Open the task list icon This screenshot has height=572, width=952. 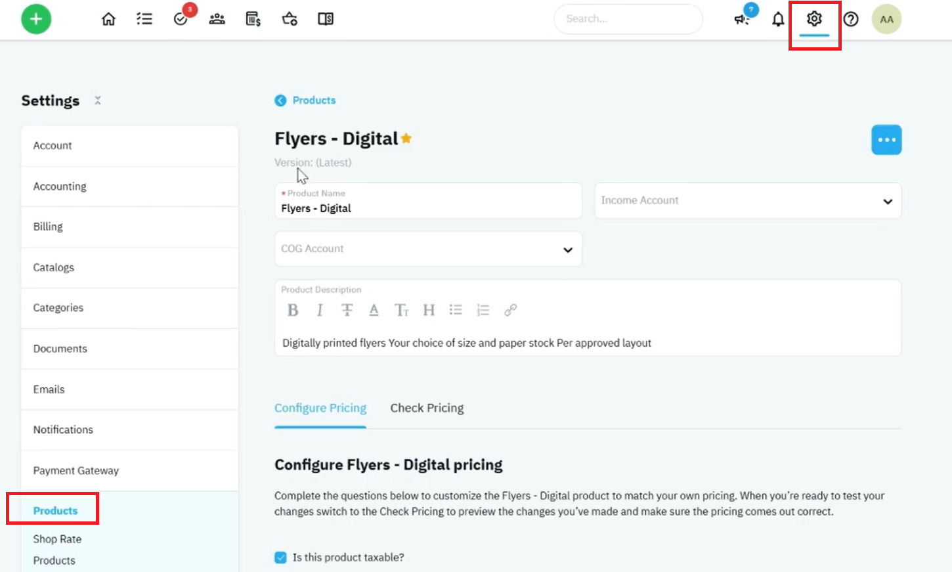coord(144,19)
